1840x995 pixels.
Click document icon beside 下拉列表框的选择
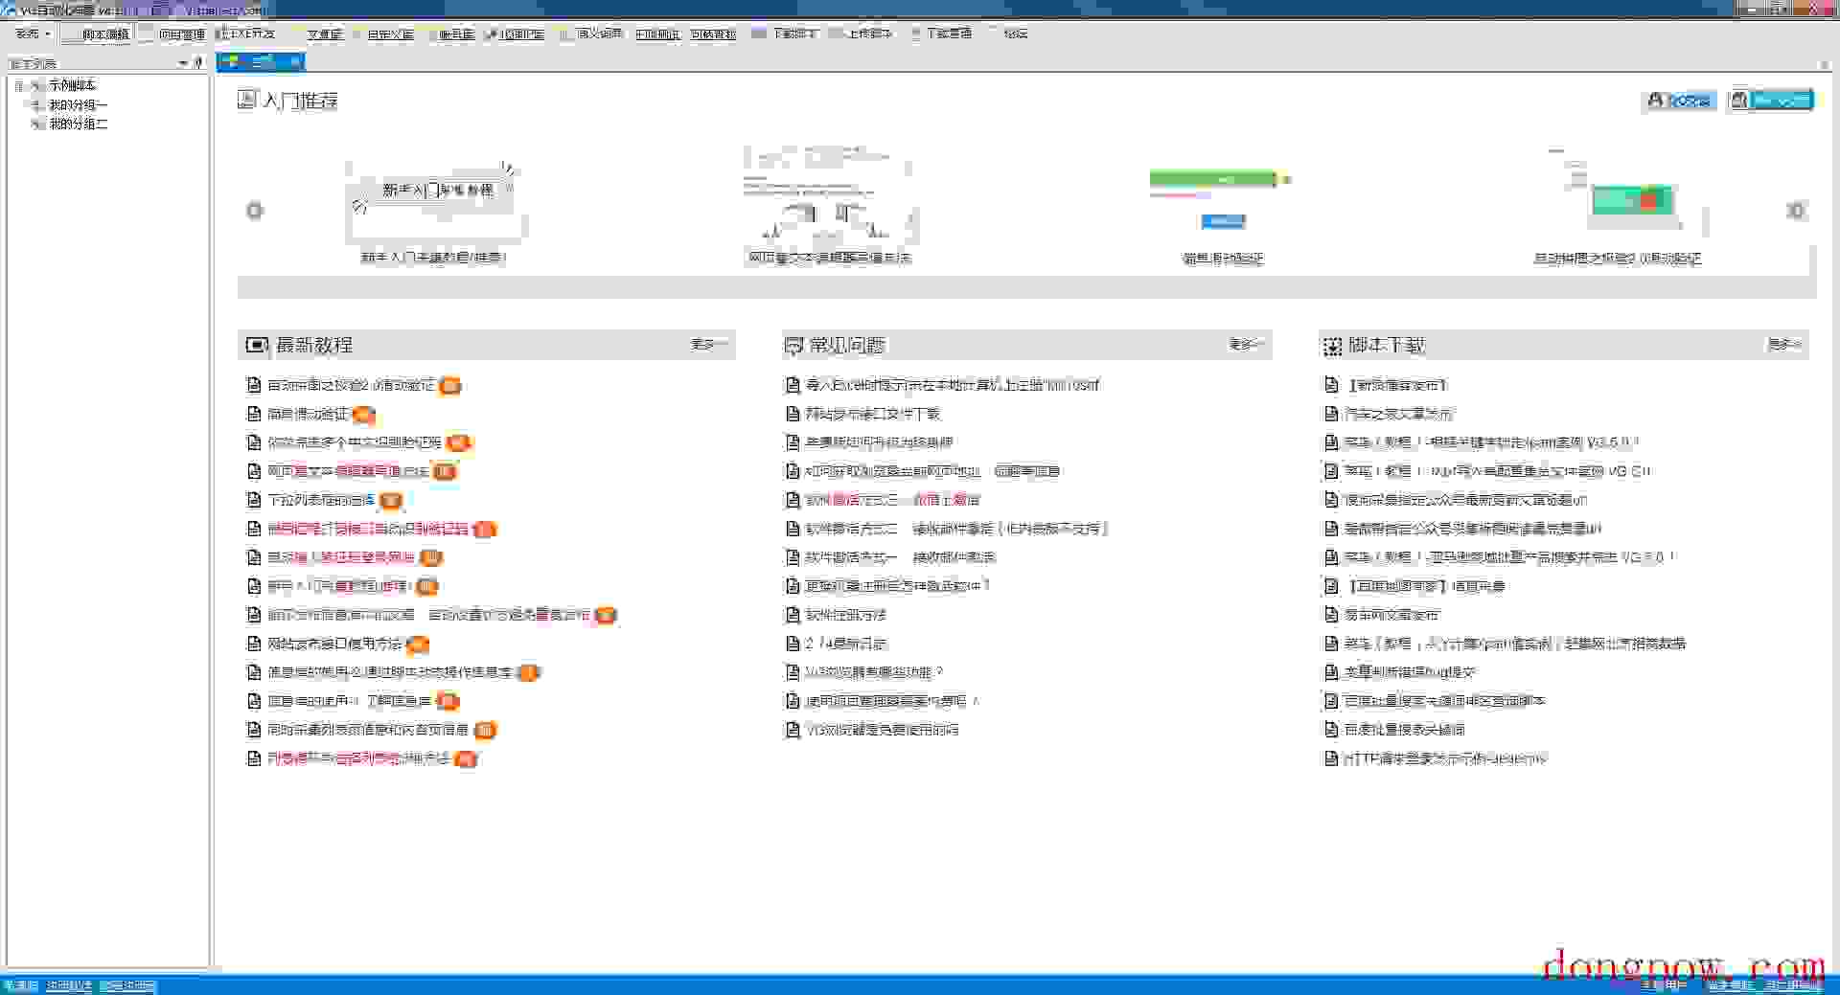click(254, 500)
